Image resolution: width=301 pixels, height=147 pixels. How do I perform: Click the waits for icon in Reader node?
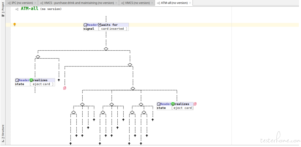[100, 25]
